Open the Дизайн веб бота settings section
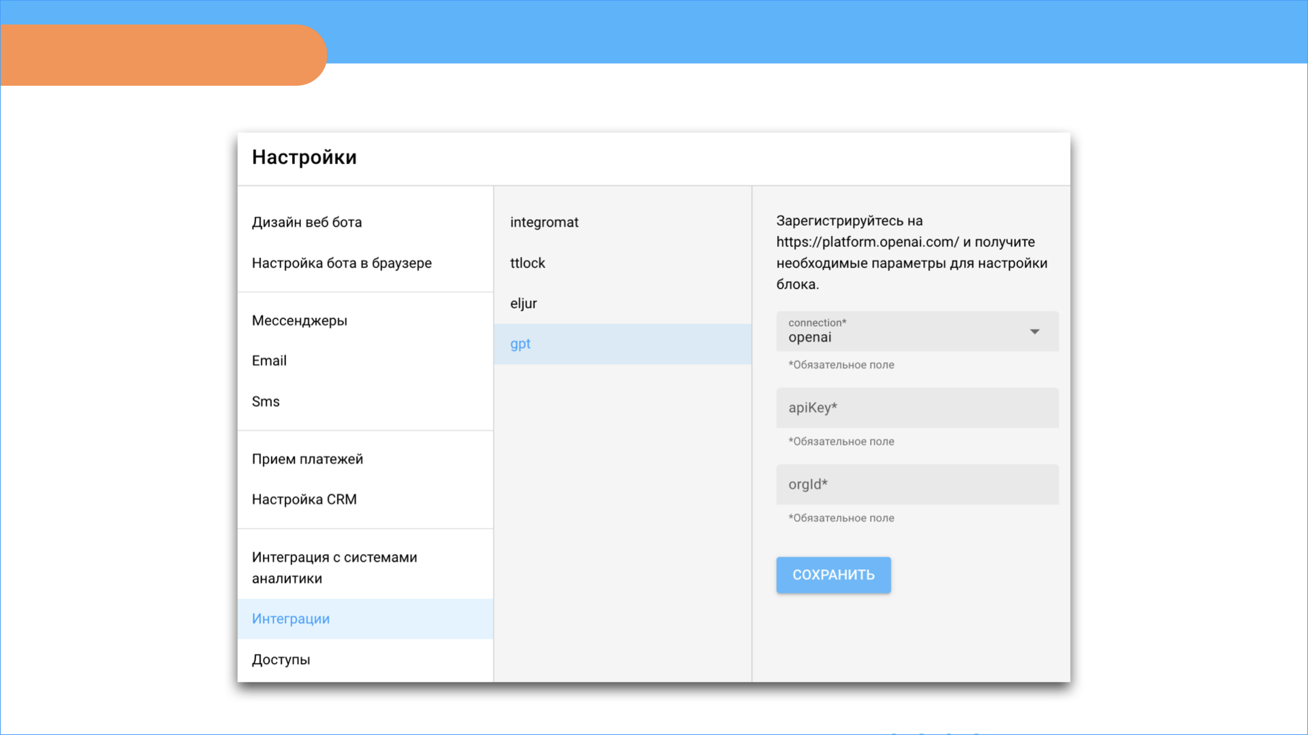Image resolution: width=1308 pixels, height=735 pixels. [365, 223]
